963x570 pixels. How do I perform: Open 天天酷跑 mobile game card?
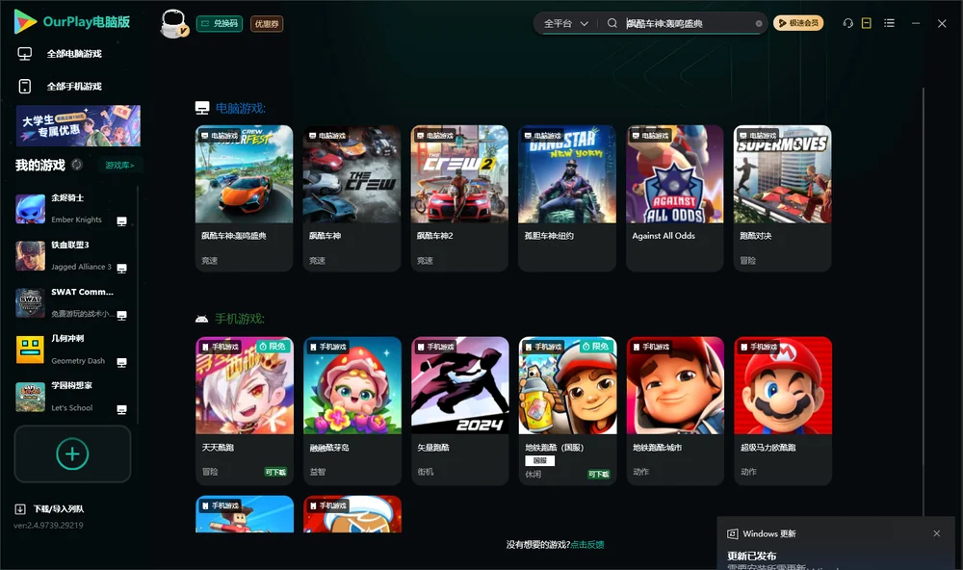(244, 410)
